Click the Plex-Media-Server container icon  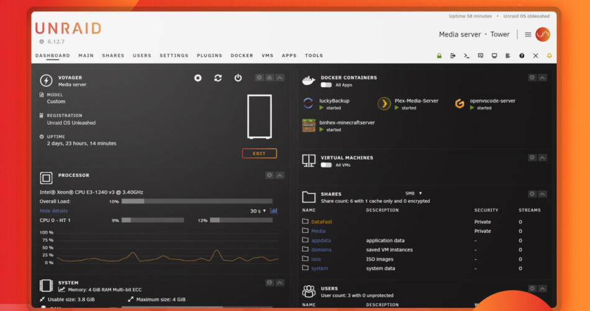tap(384, 104)
